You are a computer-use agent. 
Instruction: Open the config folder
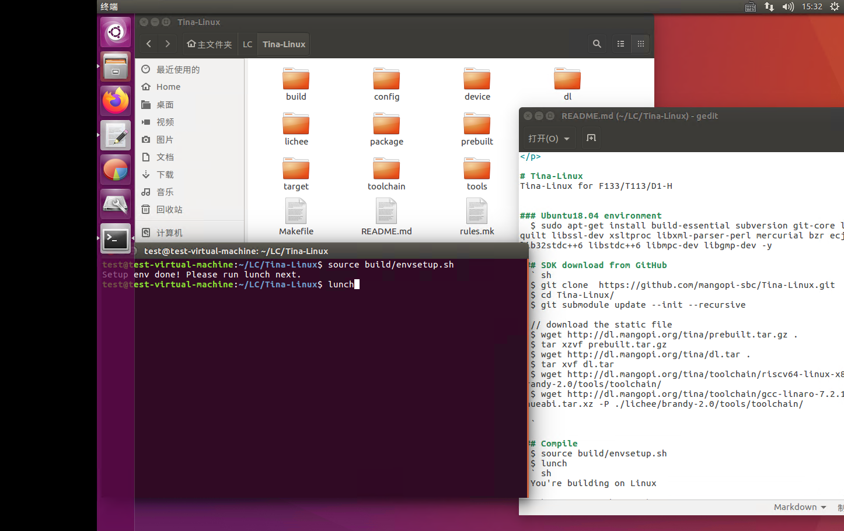pyautogui.click(x=386, y=84)
